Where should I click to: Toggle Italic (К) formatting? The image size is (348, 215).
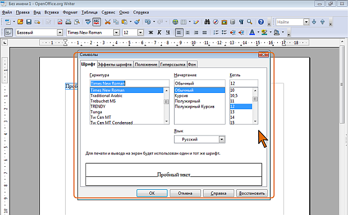click(159, 32)
